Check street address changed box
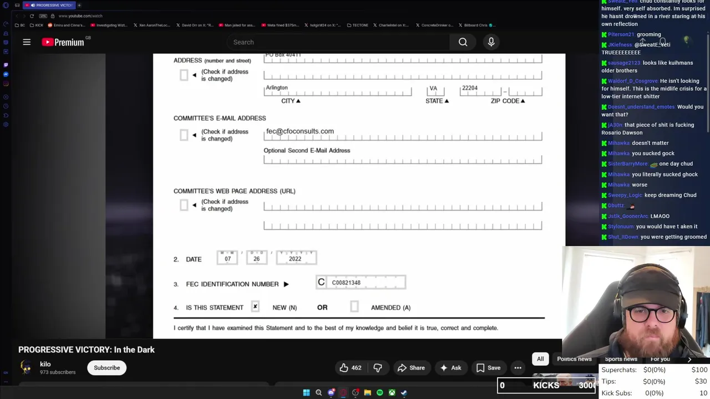The image size is (710, 399). [x=184, y=75]
